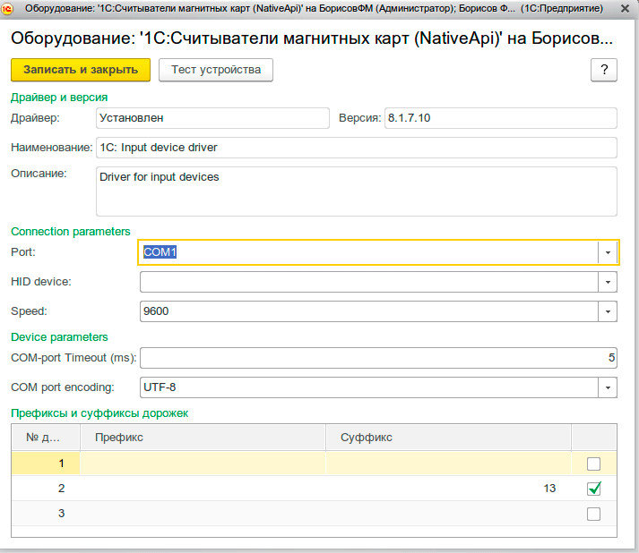This screenshot has height=553, width=639.
Task: Select the 'Префикс' column header
Action: click(x=203, y=438)
